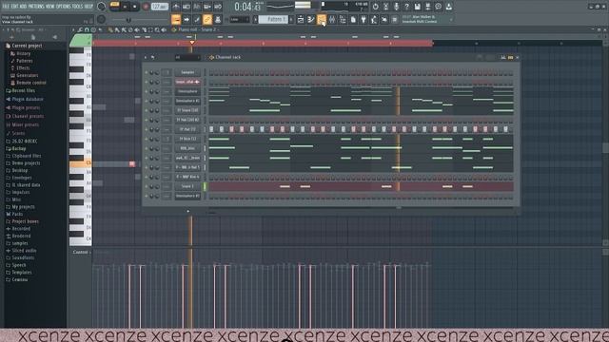
Task: Click the playlist view icon in toolbar
Action: [301, 19]
